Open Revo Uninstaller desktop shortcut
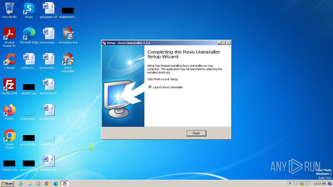The image size is (333, 187). [x=68, y=63]
